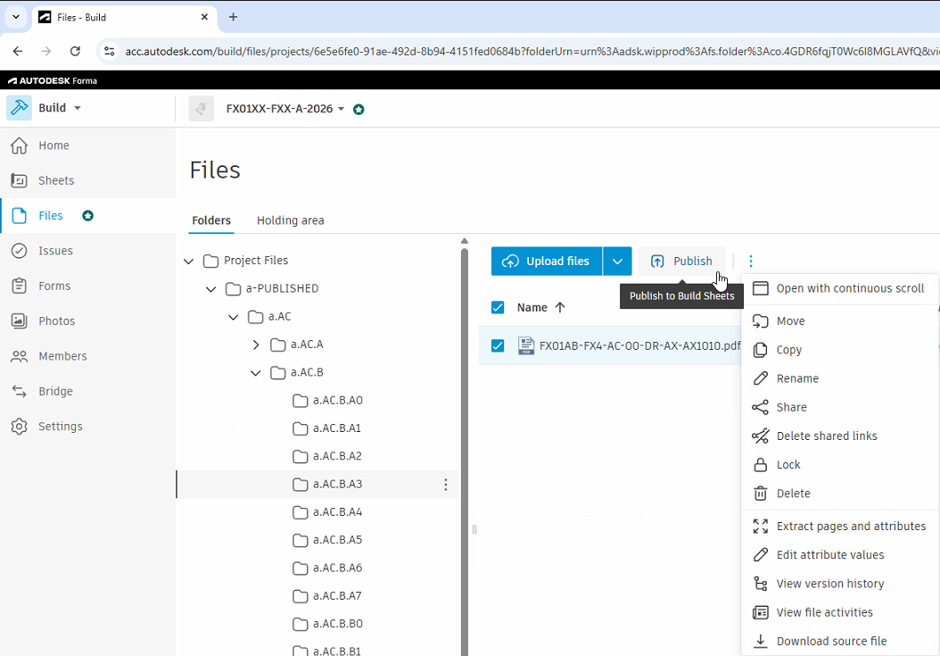Open more options for folder a.AC.B.A3
This screenshot has height=656, width=940.
point(445,485)
